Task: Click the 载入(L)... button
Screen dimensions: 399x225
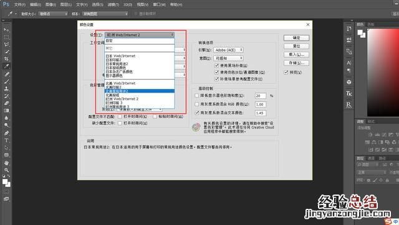Action: coord(297,55)
